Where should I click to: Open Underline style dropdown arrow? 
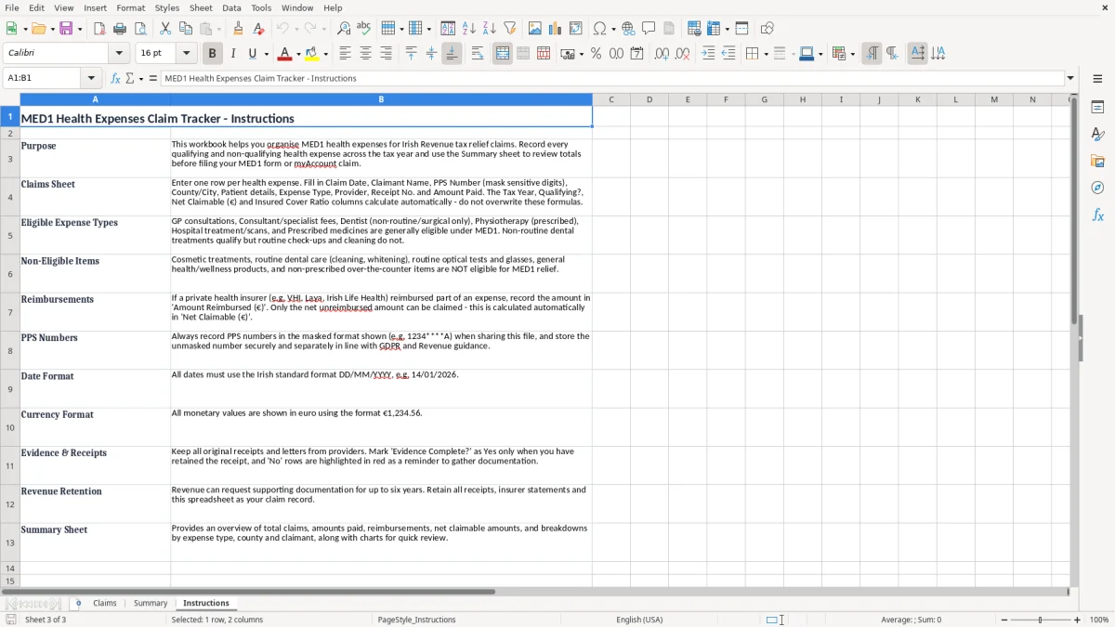coord(266,54)
